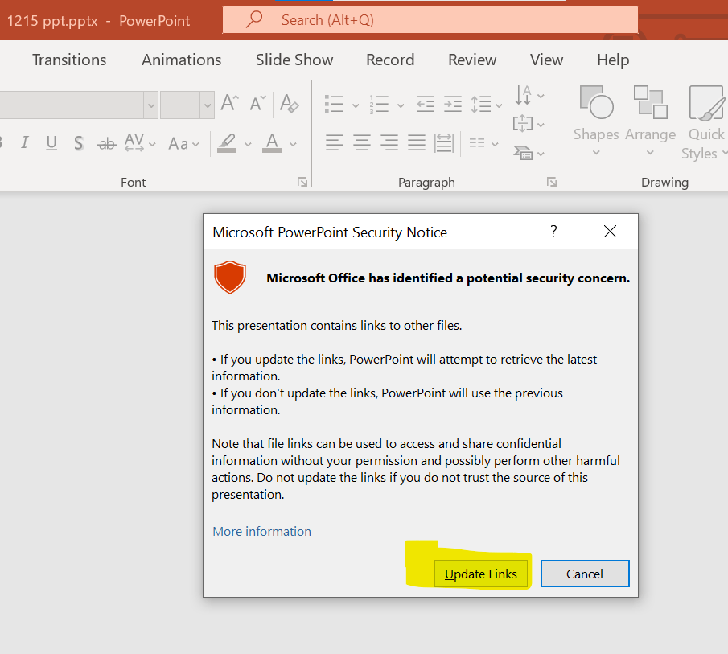
Task: Click the orange security shield icon
Action: click(230, 277)
